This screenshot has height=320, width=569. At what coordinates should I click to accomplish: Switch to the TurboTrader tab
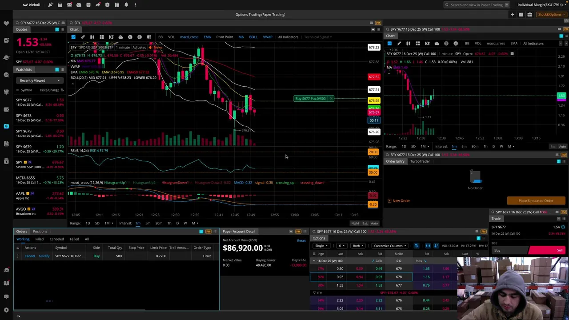click(420, 161)
